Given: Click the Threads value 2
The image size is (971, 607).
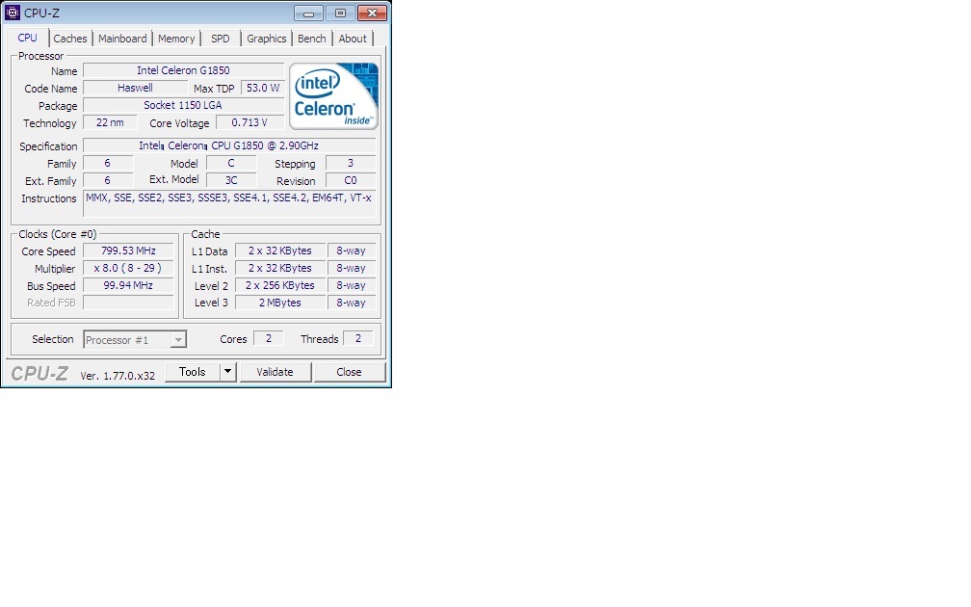Looking at the screenshot, I should click(x=358, y=339).
